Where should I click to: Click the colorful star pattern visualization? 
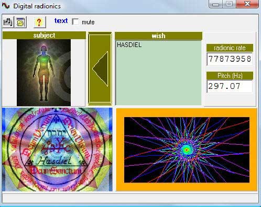pos(187,150)
